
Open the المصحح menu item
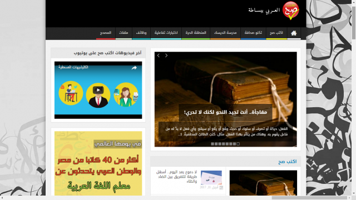tap(106, 33)
